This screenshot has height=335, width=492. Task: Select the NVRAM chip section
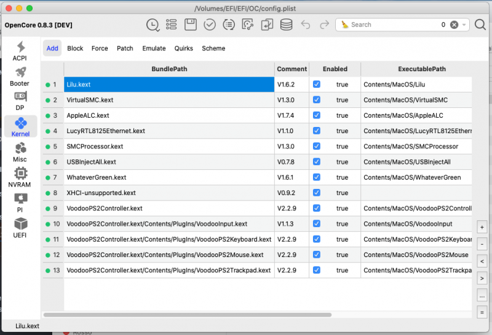(x=20, y=177)
